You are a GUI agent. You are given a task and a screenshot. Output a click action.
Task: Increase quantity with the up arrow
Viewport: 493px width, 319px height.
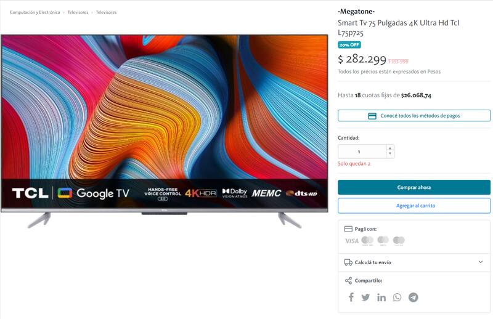click(390, 148)
